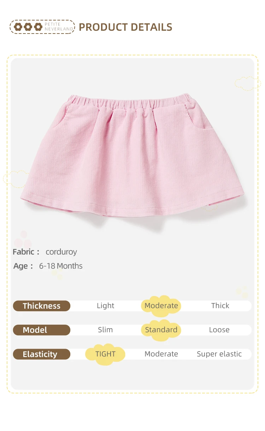Viewport: 265px width, 431px height.
Task: Click the PRODUCT DETAILS heading
Action: click(x=125, y=27)
